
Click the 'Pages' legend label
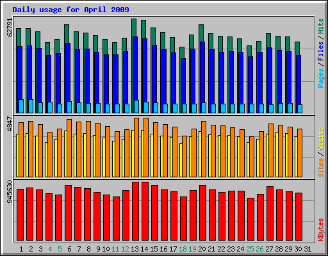coord(321,78)
